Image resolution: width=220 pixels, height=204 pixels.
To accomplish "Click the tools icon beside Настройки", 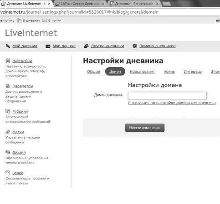I will 8,60.
